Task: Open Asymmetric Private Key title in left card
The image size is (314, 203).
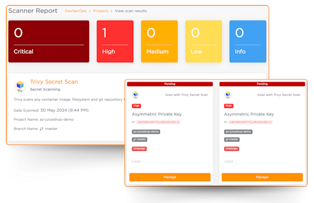Action: [x=157, y=114]
